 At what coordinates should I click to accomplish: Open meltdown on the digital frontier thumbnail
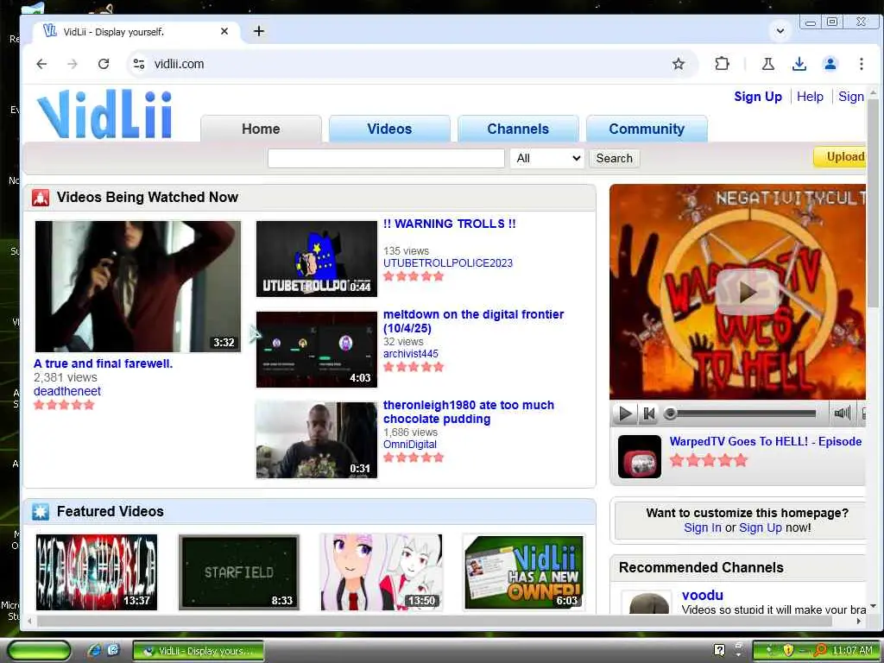tap(317, 350)
